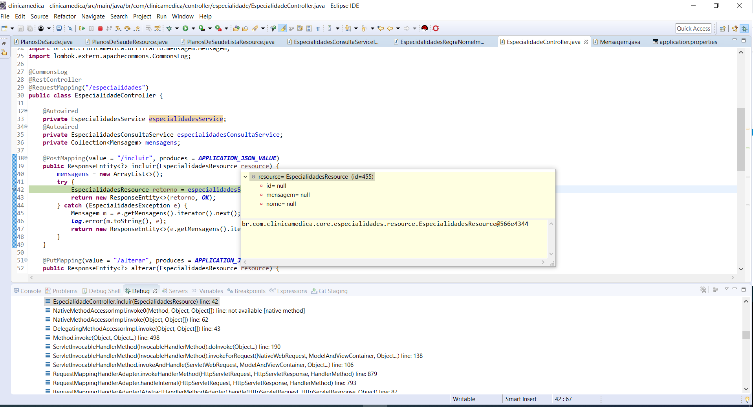Open the Breakpoints view tab
The height and width of the screenshot is (407, 753).
pyautogui.click(x=246, y=291)
